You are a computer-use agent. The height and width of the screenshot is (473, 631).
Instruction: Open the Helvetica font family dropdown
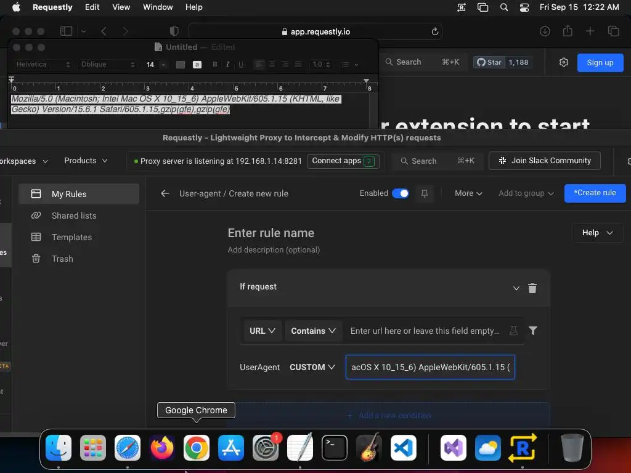pyautogui.click(x=43, y=64)
